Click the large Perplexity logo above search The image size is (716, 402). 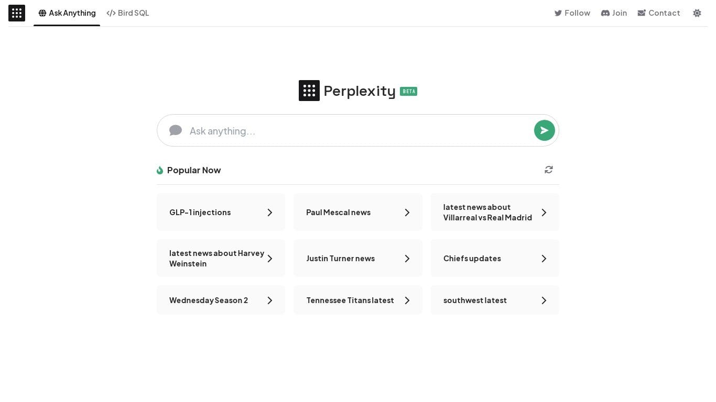[309, 91]
